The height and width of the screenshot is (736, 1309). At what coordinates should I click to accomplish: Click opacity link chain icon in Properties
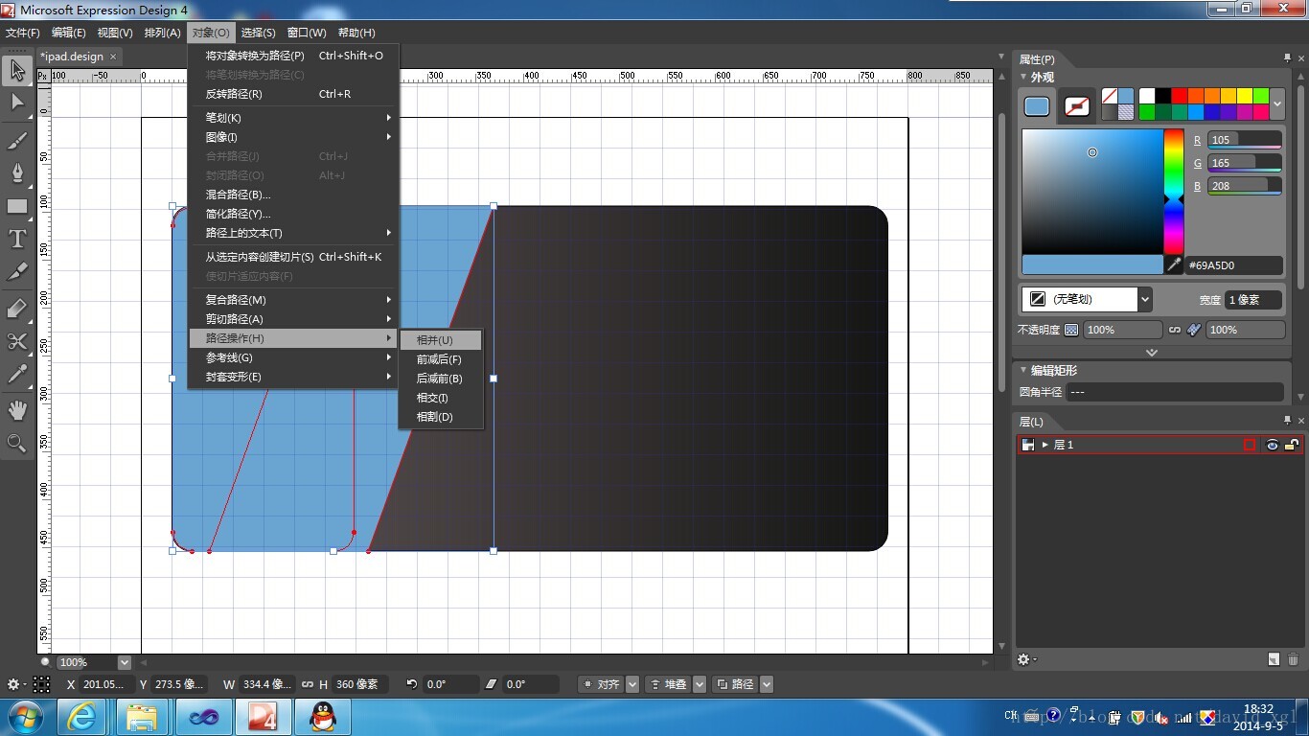1174,330
